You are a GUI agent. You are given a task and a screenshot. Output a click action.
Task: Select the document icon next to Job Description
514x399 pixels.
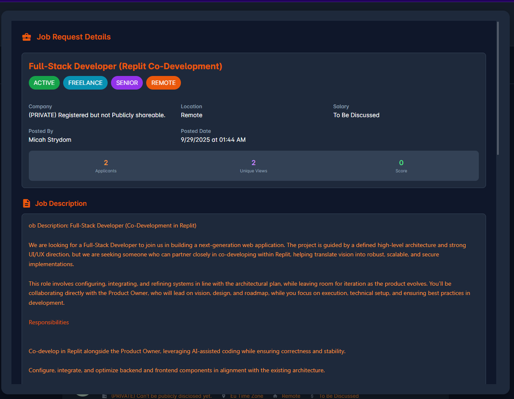coord(26,203)
